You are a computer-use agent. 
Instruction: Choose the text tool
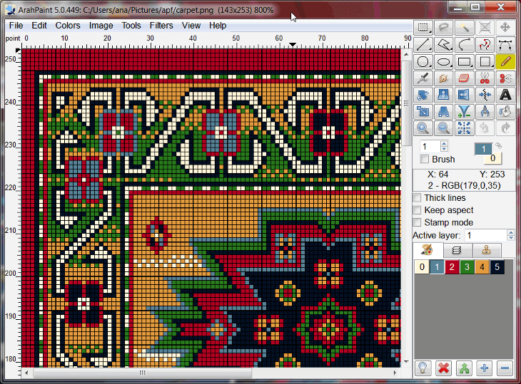coord(505,95)
